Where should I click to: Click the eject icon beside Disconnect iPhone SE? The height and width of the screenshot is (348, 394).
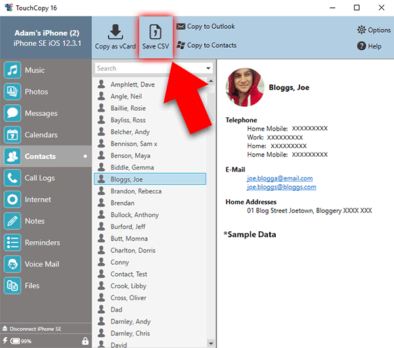pyautogui.click(x=5, y=328)
